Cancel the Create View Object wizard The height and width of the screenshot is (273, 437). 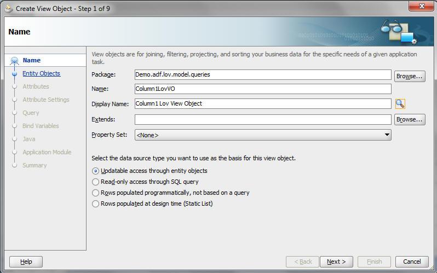(x=412, y=262)
